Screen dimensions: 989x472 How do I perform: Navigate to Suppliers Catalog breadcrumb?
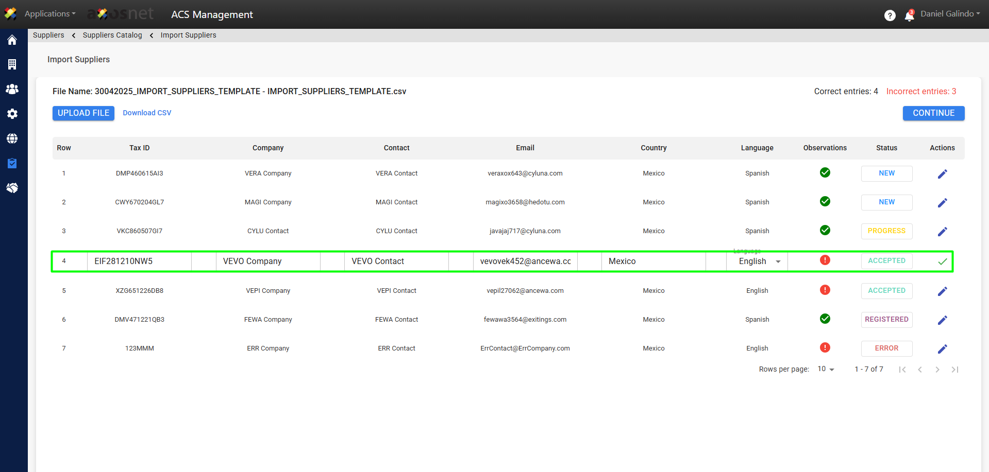pos(112,35)
